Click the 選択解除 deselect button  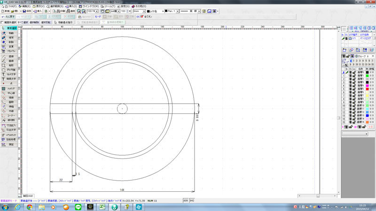tap(34, 23)
